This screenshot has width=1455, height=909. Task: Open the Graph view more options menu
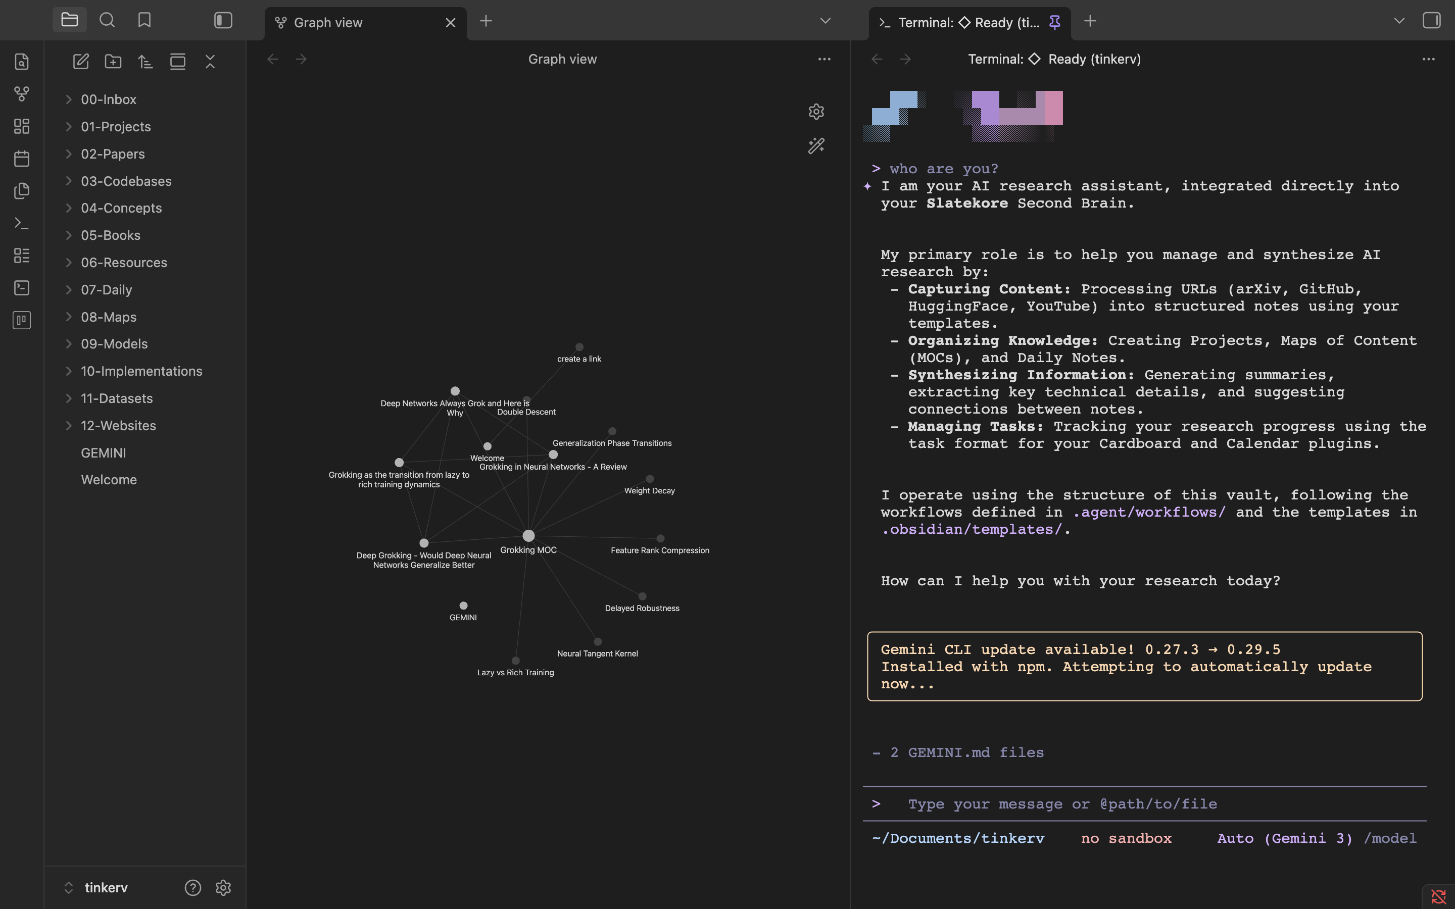(x=825, y=59)
